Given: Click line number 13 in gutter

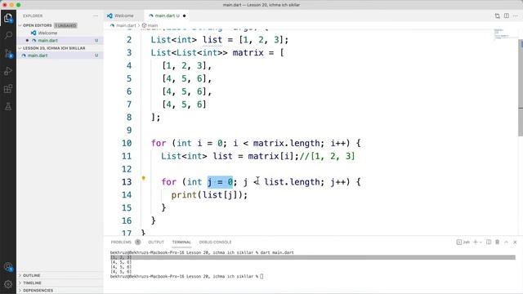Looking at the screenshot, I should click(127, 182).
